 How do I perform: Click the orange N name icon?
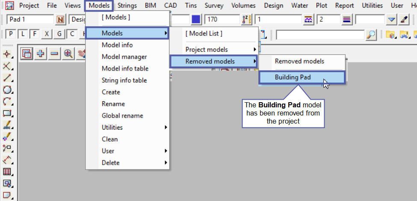click(61, 20)
